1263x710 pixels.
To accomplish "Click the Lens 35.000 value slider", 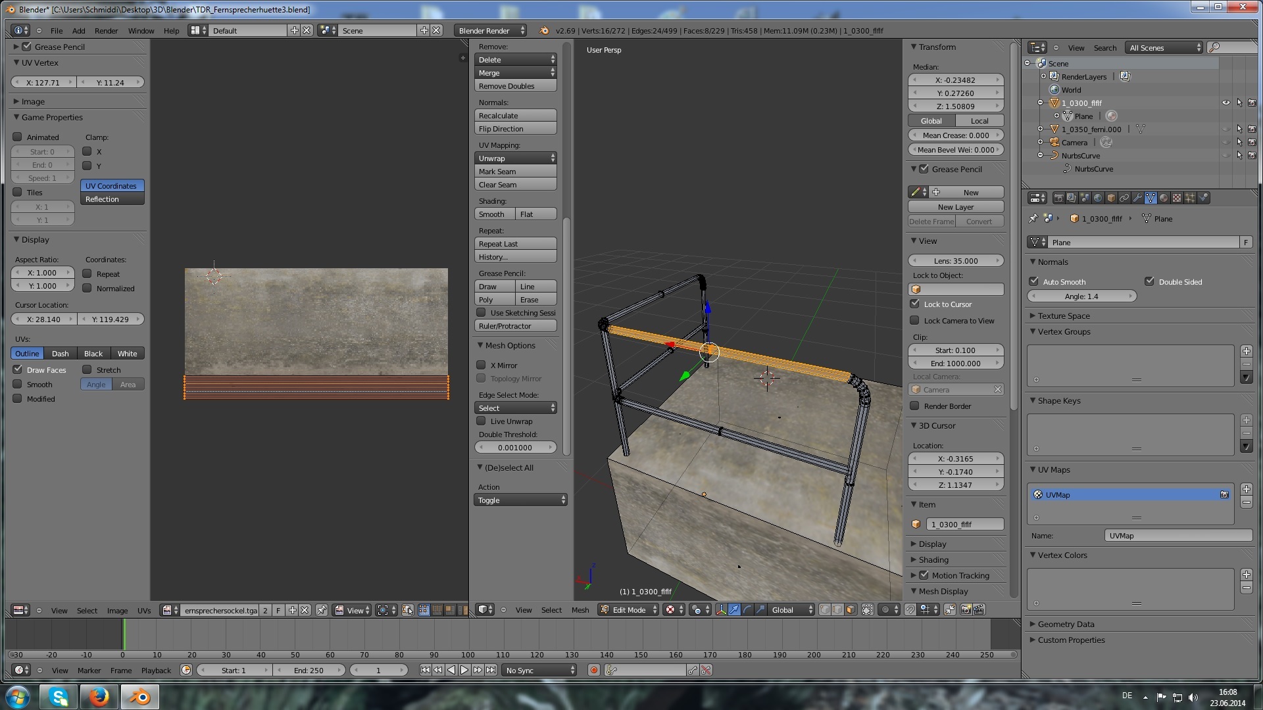I will (956, 260).
